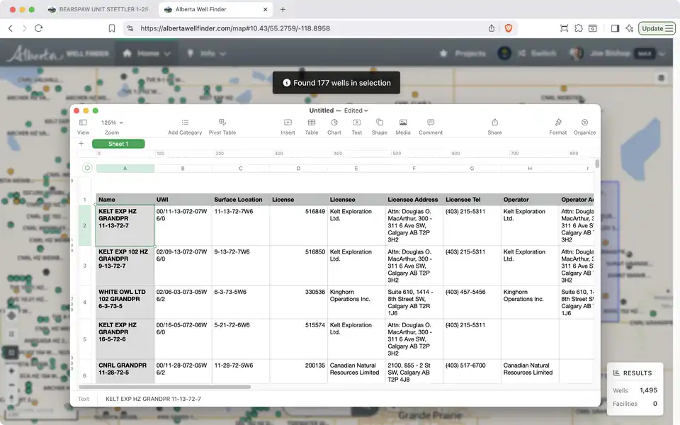
Task: Insert a Shape
Action: (x=379, y=127)
